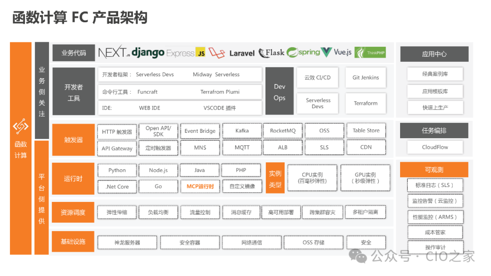Click the red Laravel cube icon
Image resolution: width=491 pixels, height=276 pixels.
(x=217, y=53)
